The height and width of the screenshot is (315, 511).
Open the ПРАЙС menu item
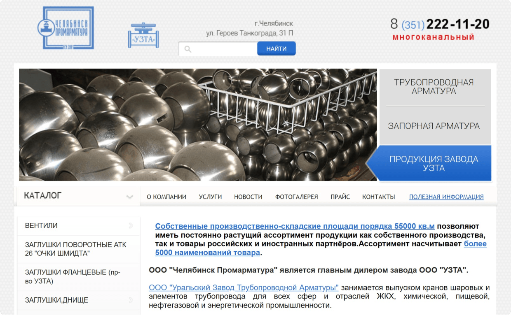tap(340, 197)
